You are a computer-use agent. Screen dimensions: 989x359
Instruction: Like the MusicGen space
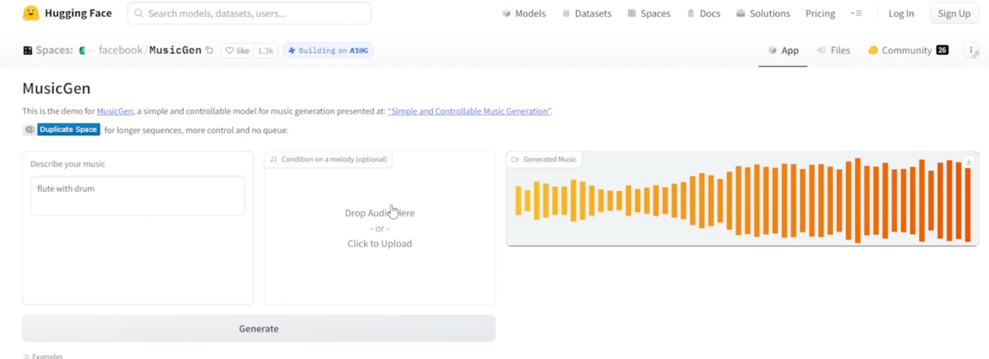click(x=237, y=50)
